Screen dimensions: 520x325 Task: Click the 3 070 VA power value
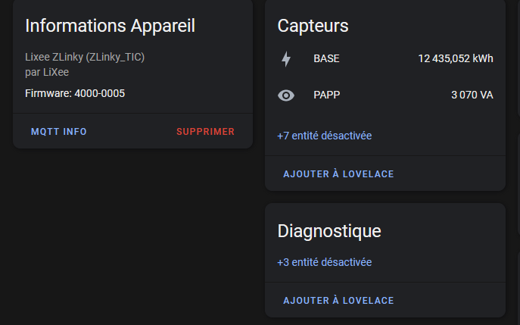[x=472, y=95]
